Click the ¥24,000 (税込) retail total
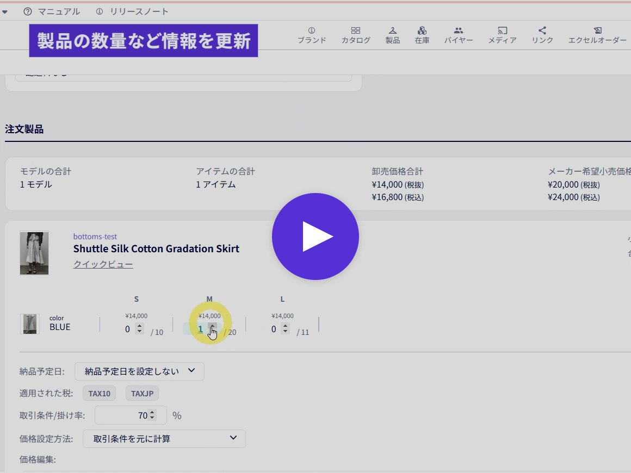Screen dimensions: 631x473 [x=573, y=197]
